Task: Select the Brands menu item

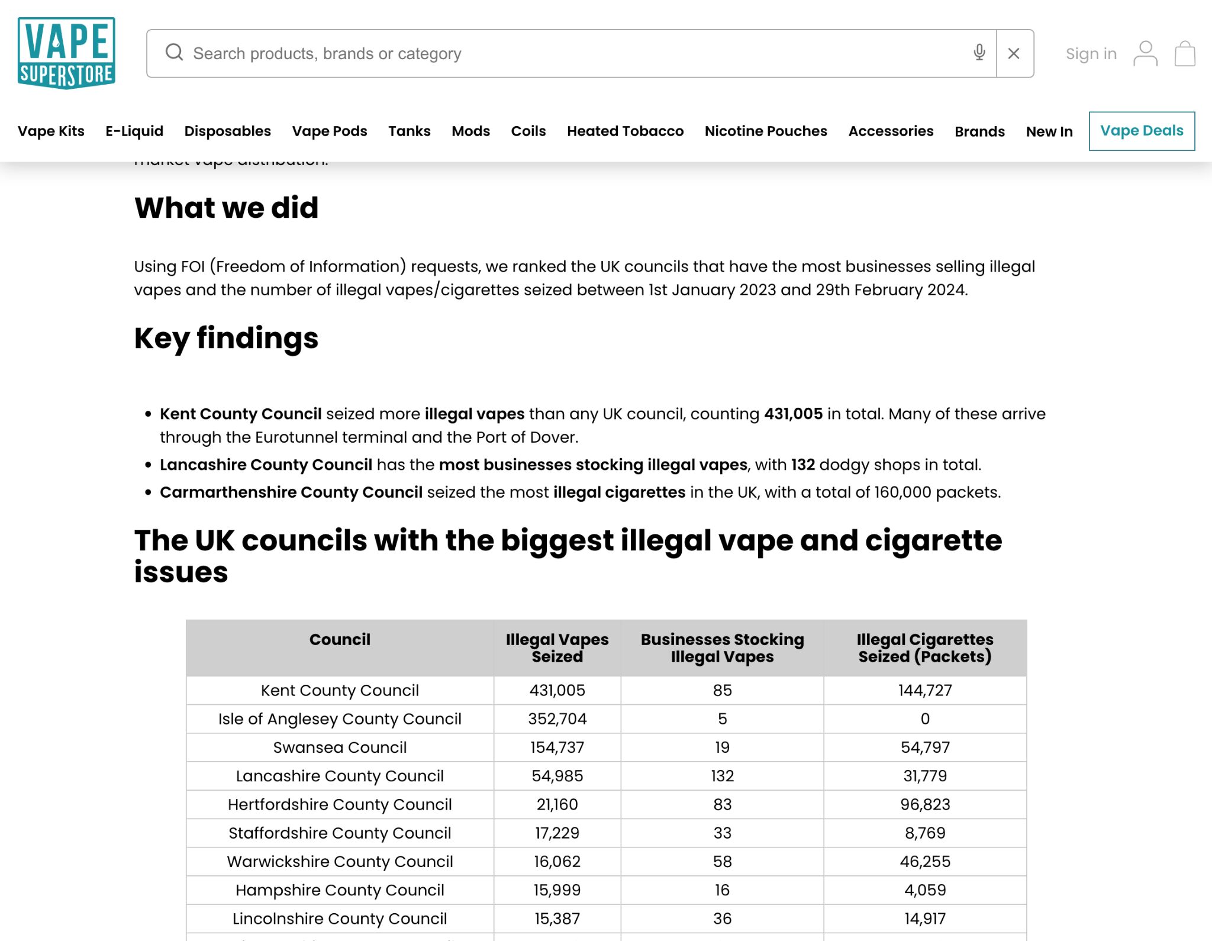Action: pyautogui.click(x=979, y=131)
